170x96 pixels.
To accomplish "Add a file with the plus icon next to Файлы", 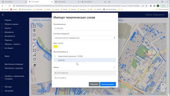I will [x=114, y=67].
